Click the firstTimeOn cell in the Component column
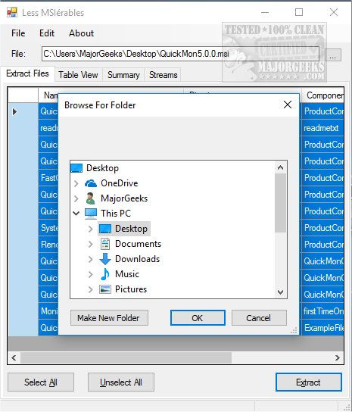 [322, 311]
